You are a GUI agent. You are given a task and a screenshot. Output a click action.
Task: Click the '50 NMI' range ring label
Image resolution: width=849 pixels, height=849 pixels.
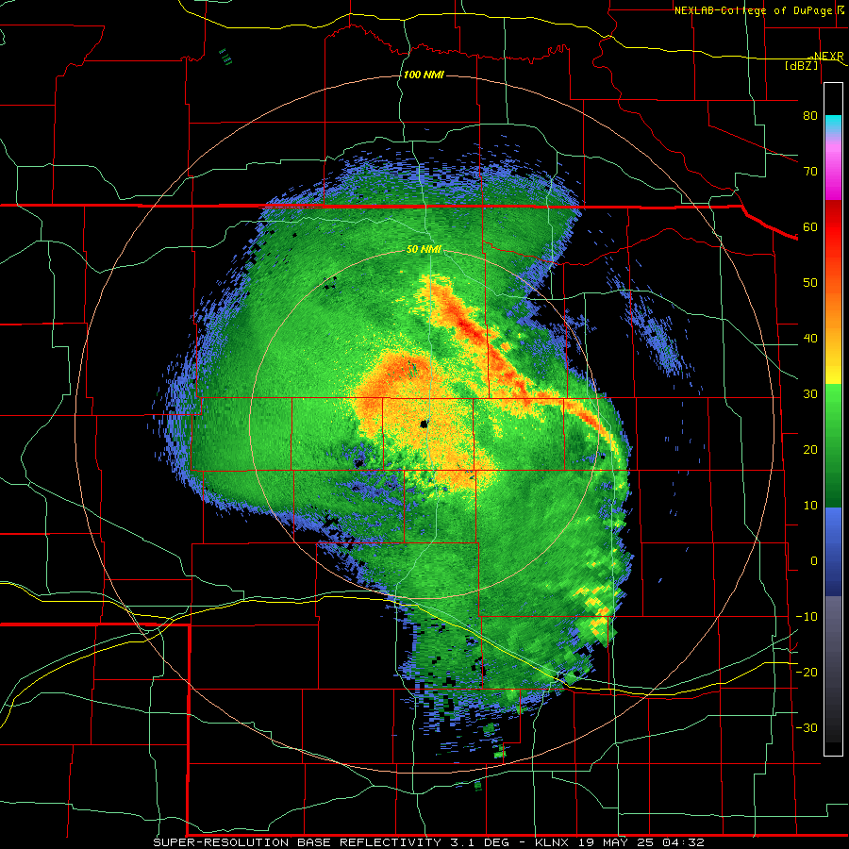(424, 250)
